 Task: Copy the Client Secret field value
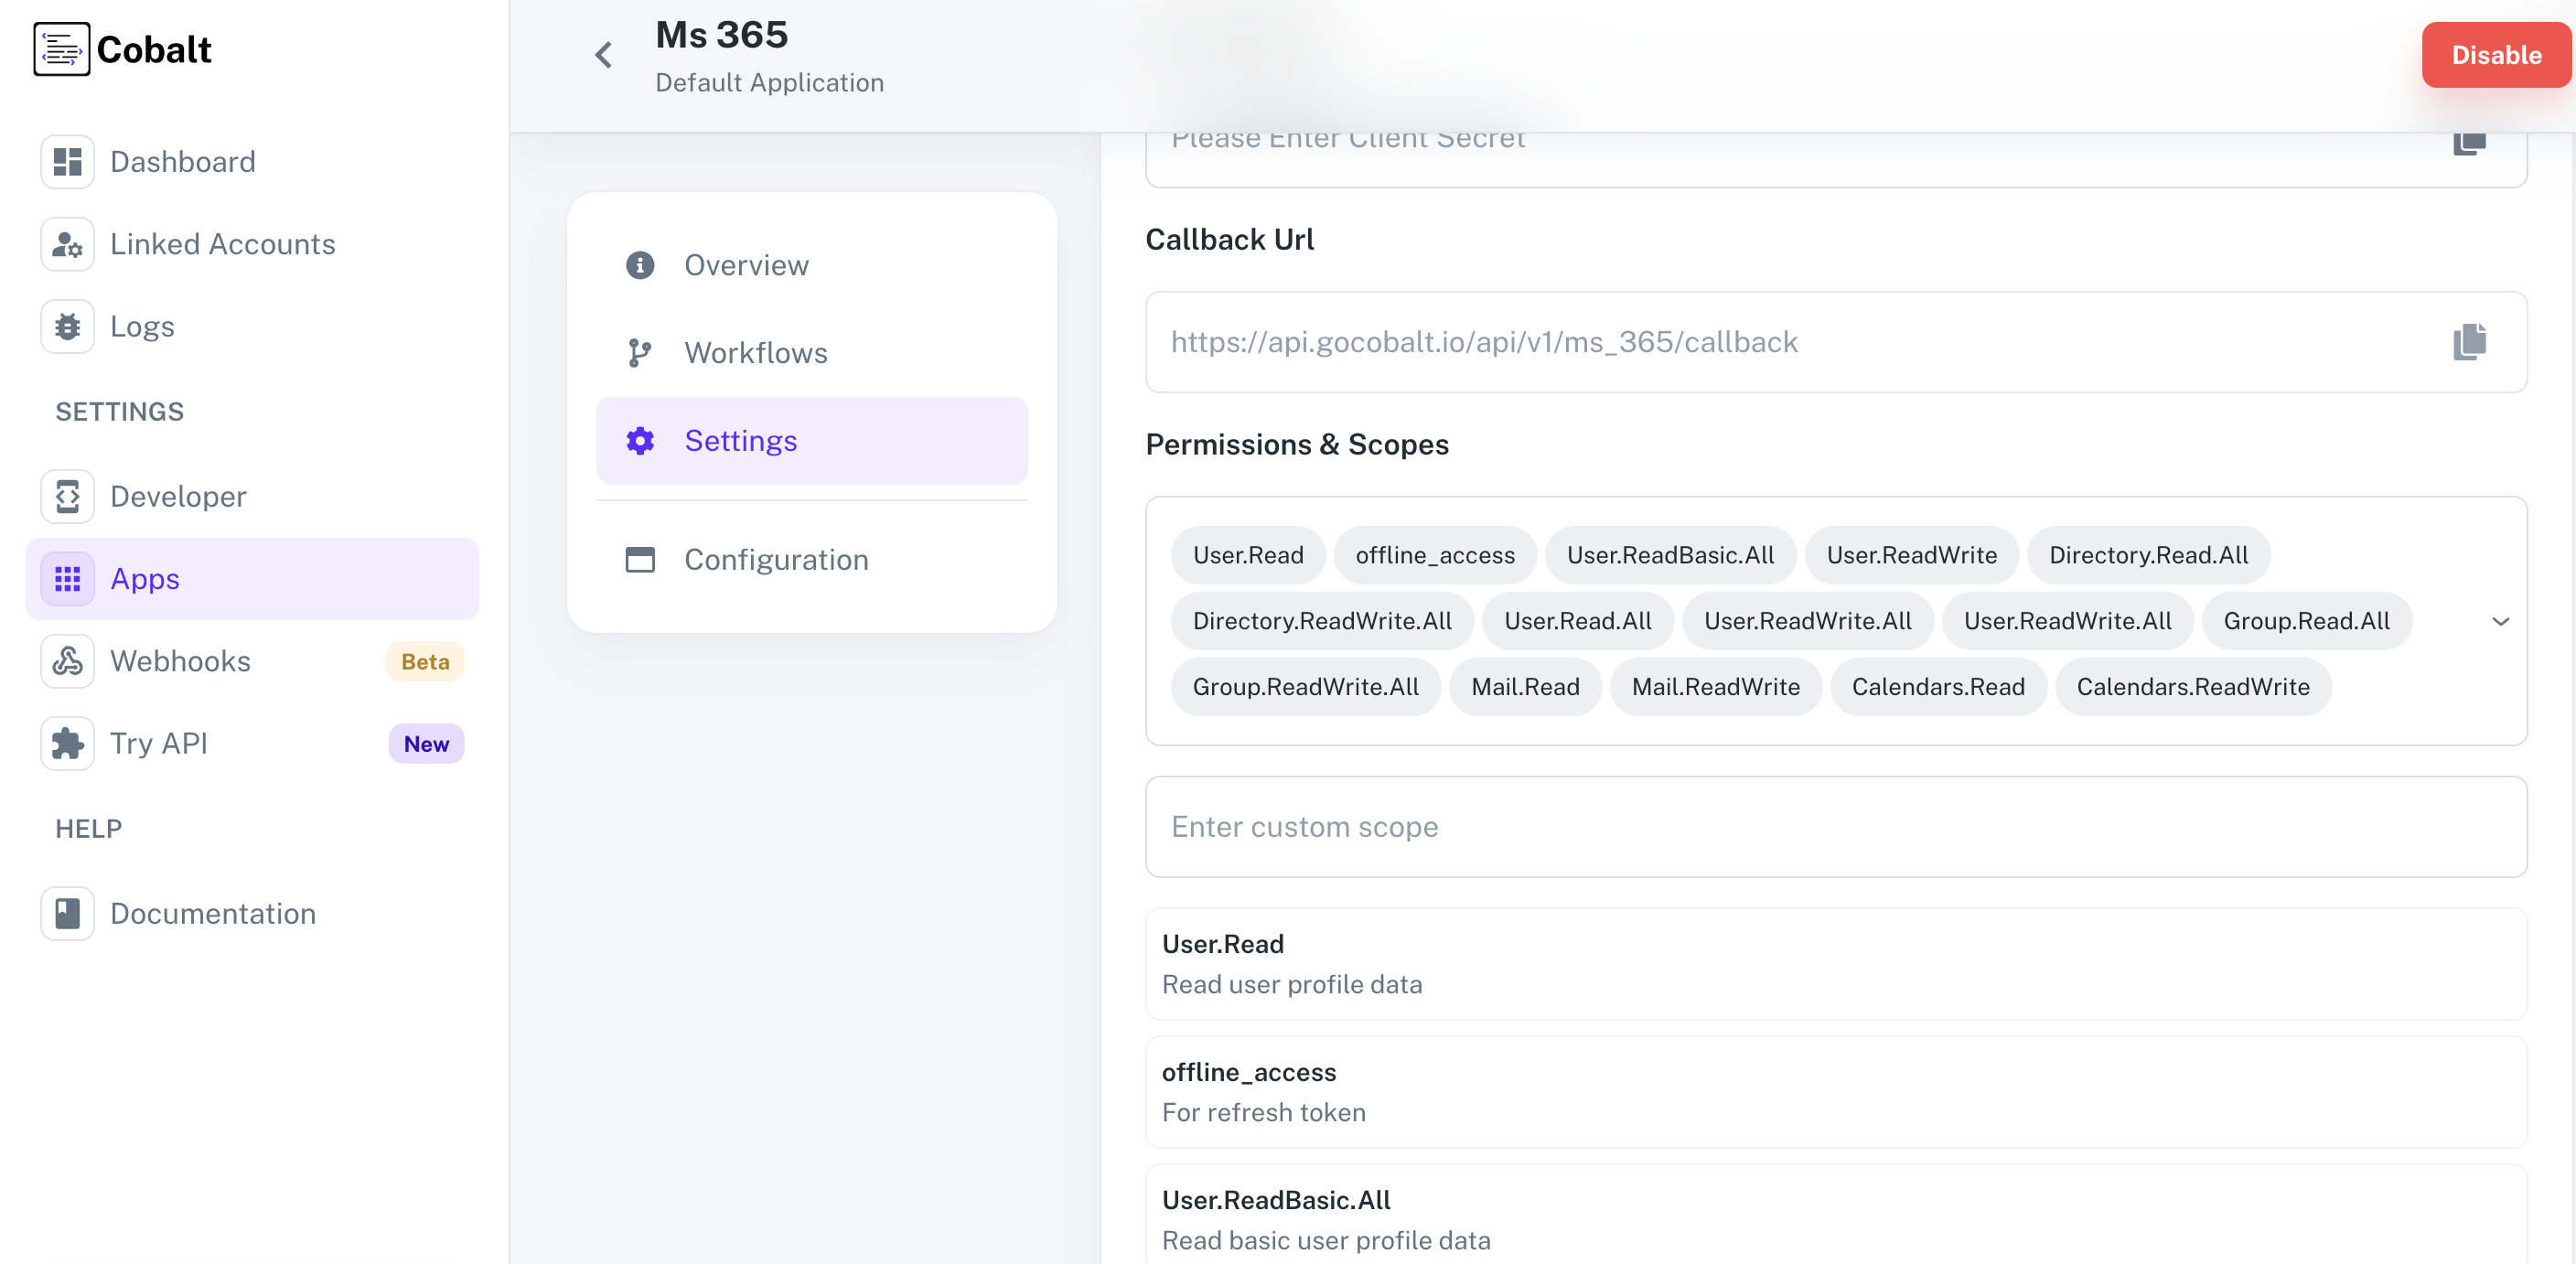[2468, 143]
